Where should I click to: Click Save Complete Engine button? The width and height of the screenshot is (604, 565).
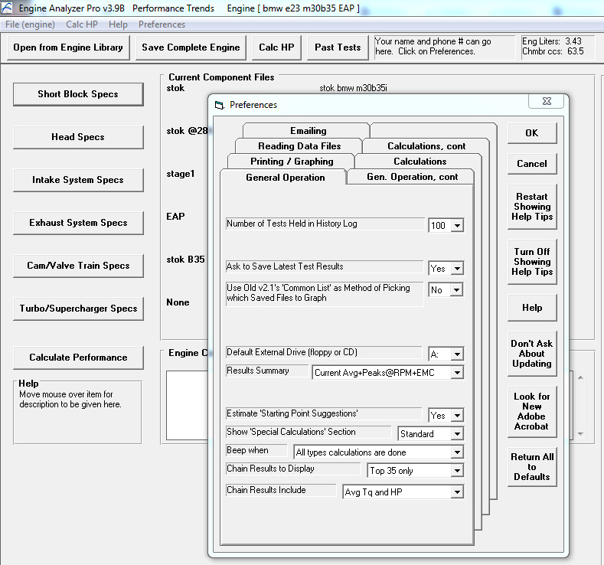191,47
